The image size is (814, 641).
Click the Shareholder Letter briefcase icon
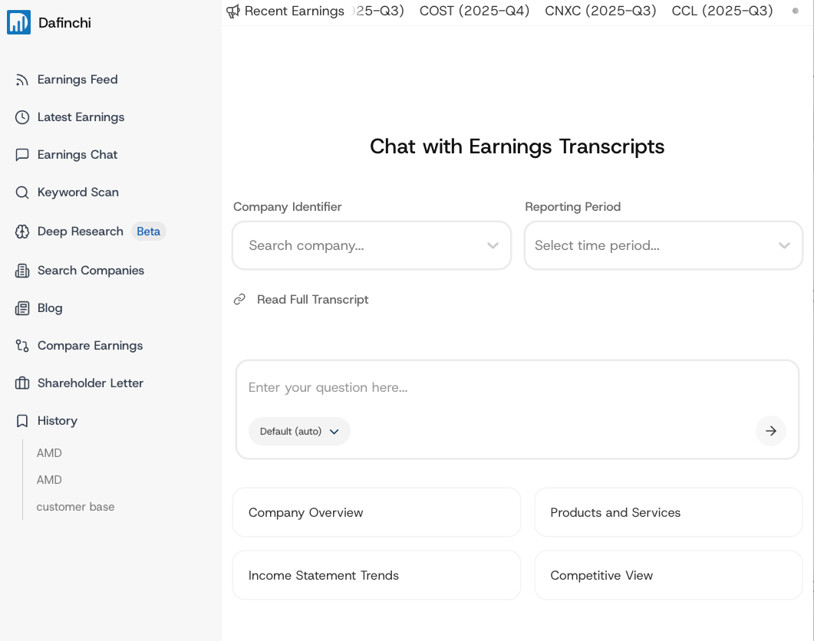[22, 383]
